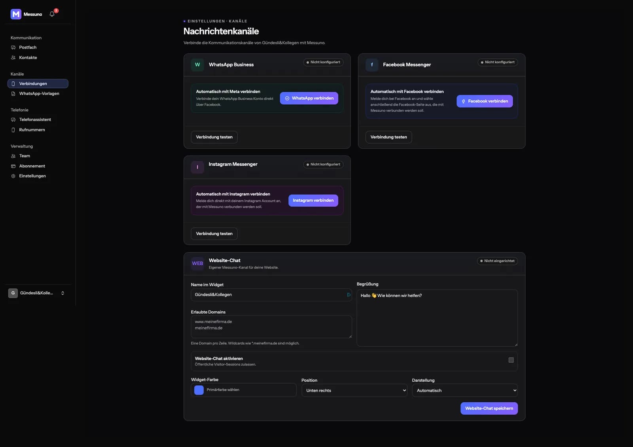The image size is (633, 447).
Task: Open Rufnummern menu item
Action: [38, 130]
